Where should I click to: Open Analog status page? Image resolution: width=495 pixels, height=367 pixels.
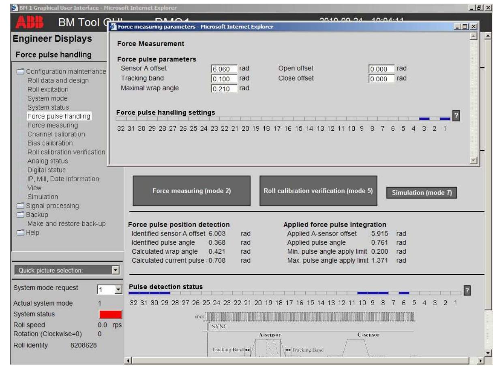48,161
